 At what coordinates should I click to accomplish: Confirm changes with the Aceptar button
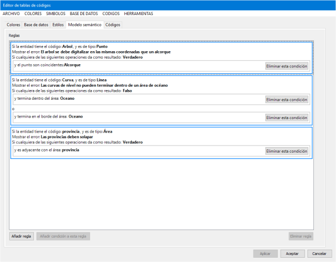[292, 253]
